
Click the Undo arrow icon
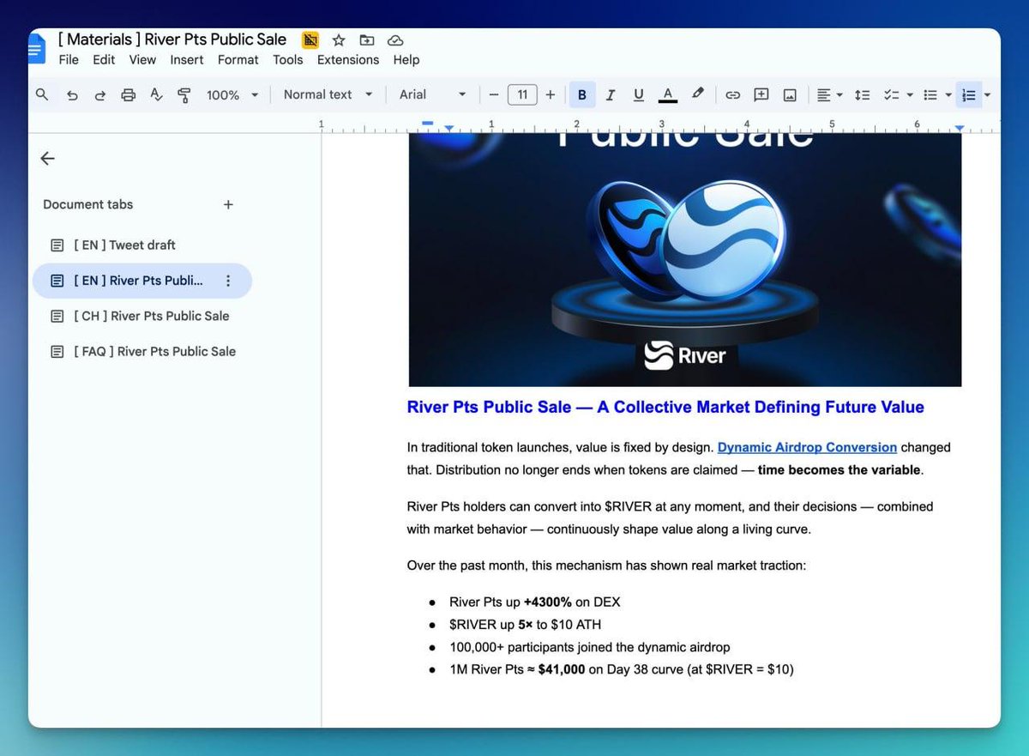point(72,95)
